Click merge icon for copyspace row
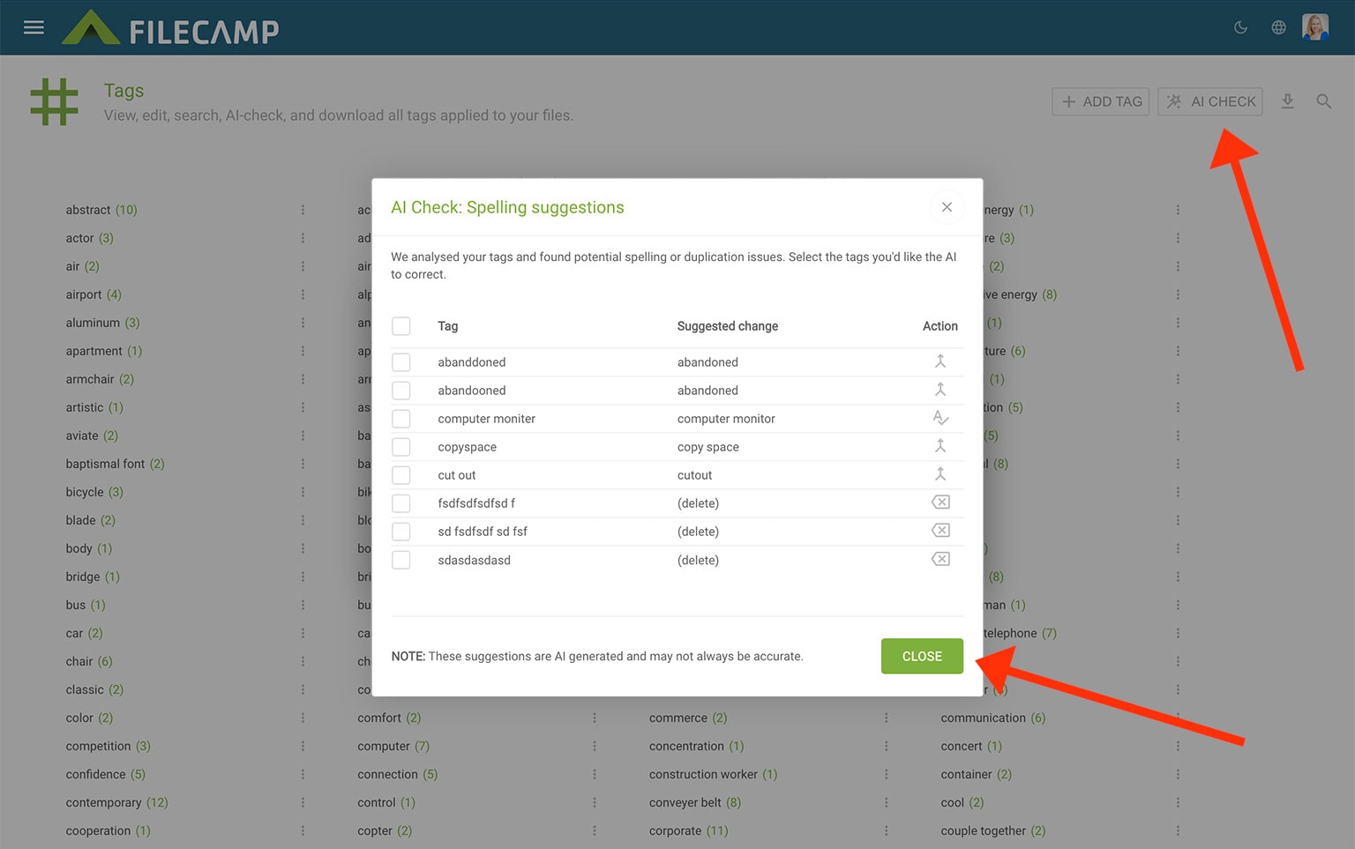This screenshot has height=849, width=1355. 940,446
